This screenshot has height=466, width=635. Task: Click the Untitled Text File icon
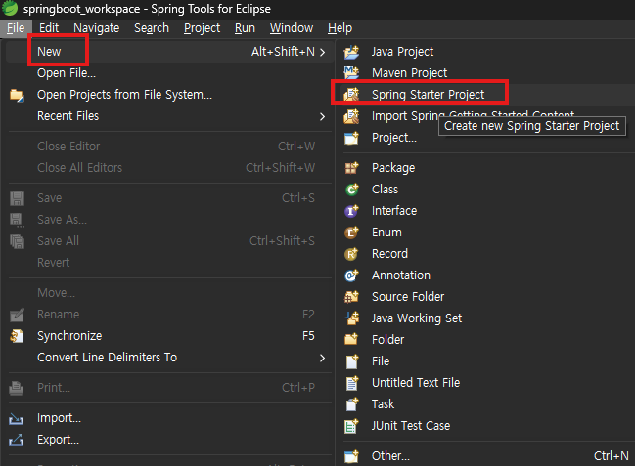pyautogui.click(x=351, y=383)
